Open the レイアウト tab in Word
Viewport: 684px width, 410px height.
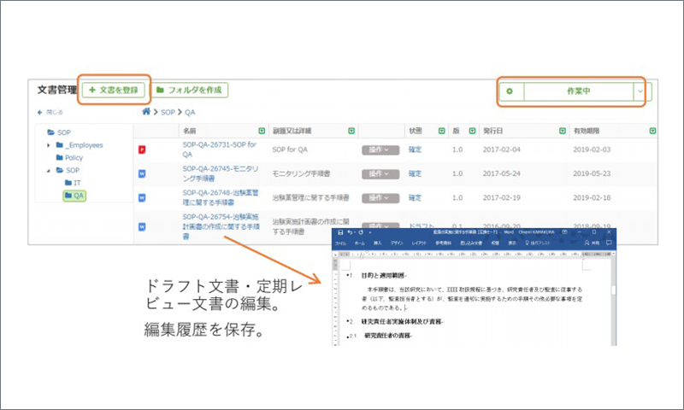tap(419, 243)
